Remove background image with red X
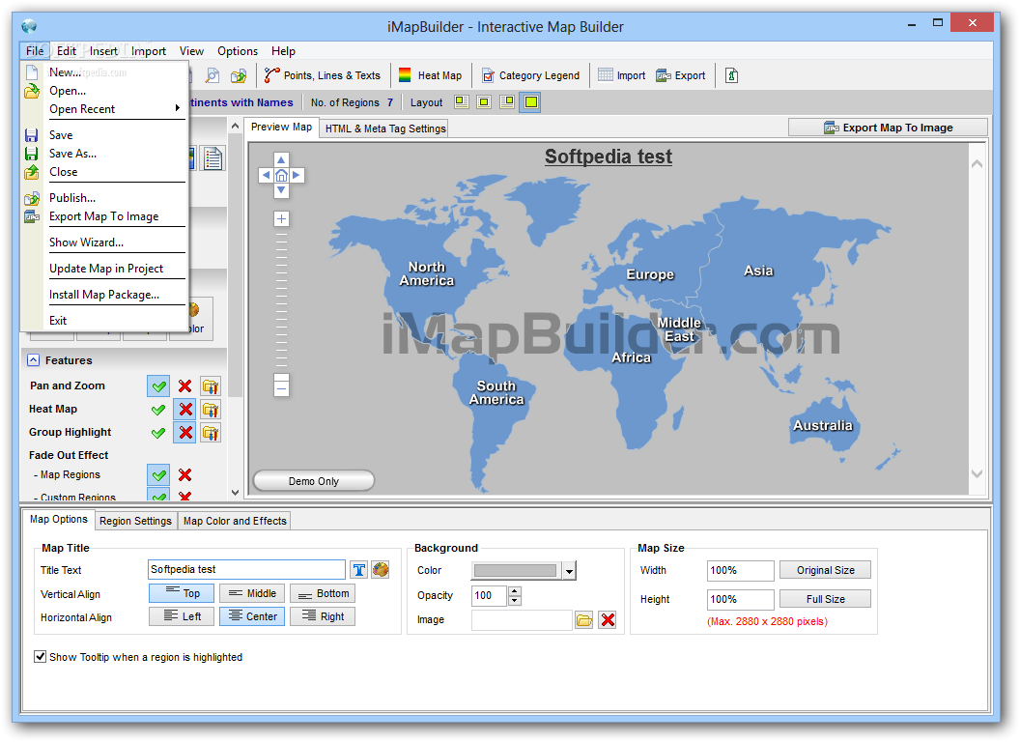The height and width of the screenshot is (742, 1020). point(608,620)
